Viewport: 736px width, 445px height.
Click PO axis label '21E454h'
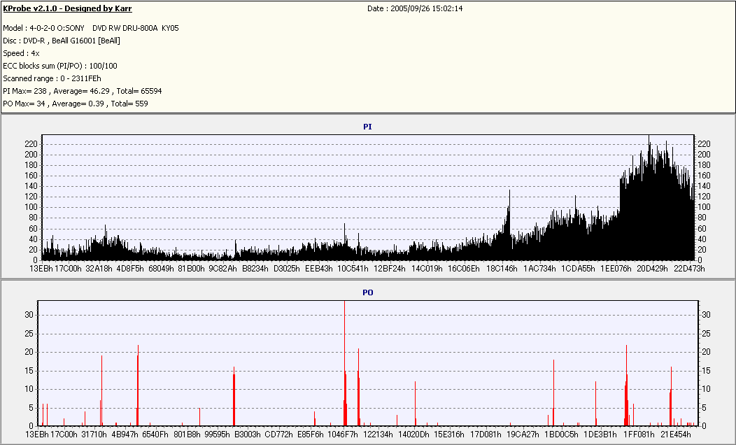click(675, 435)
